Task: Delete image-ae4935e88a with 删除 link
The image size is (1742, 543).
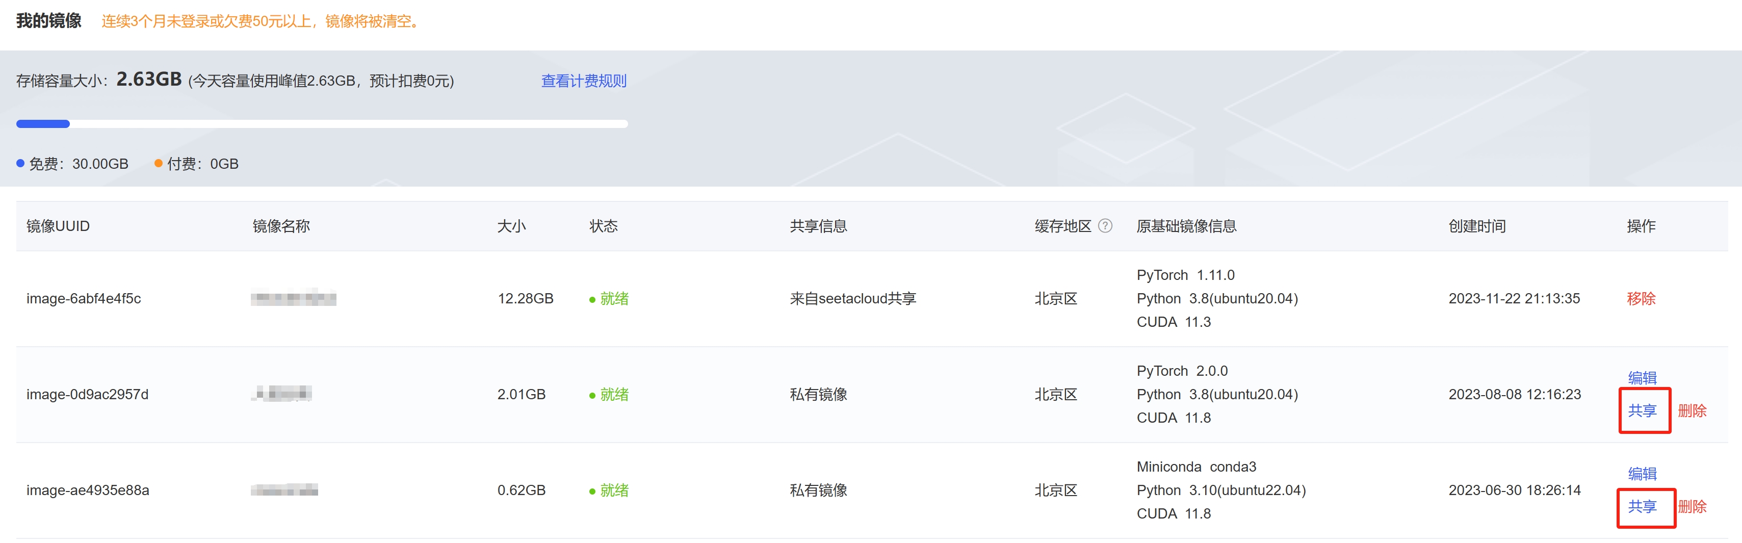Action: coord(1692,506)
